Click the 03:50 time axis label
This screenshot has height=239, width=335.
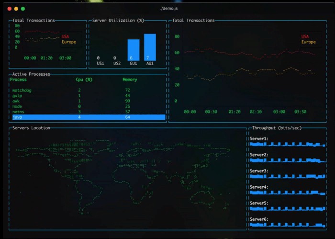(x=301, y=112)
